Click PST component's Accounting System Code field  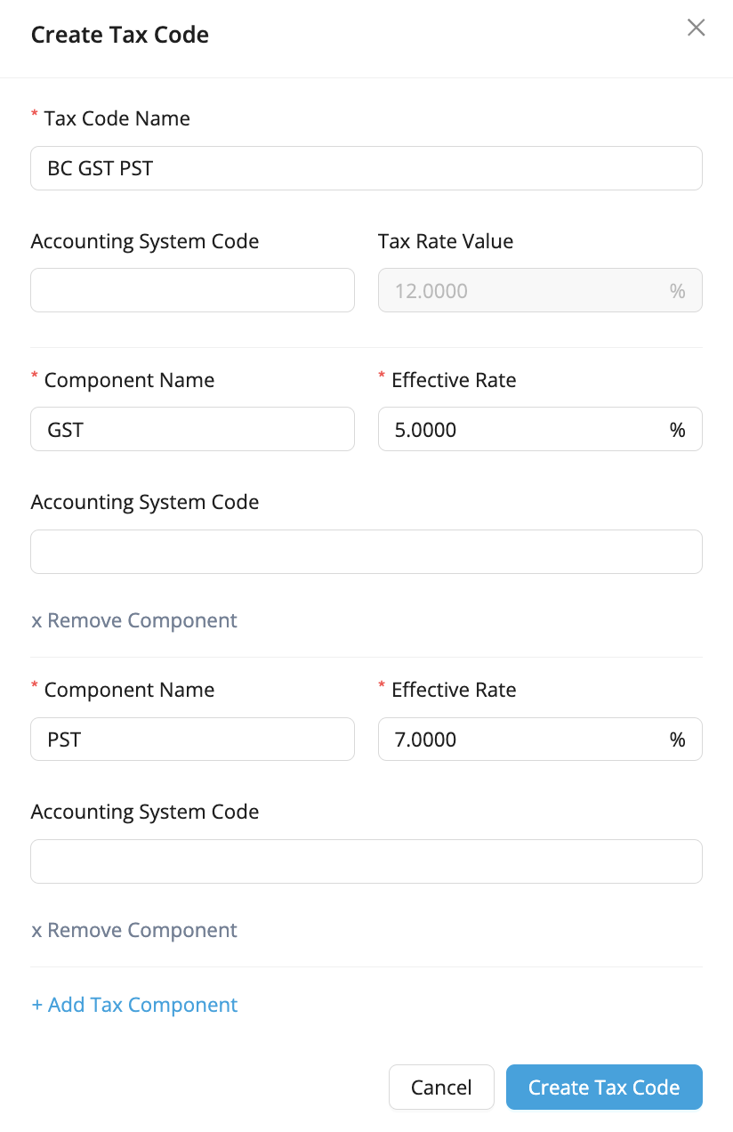click(366, 861)
